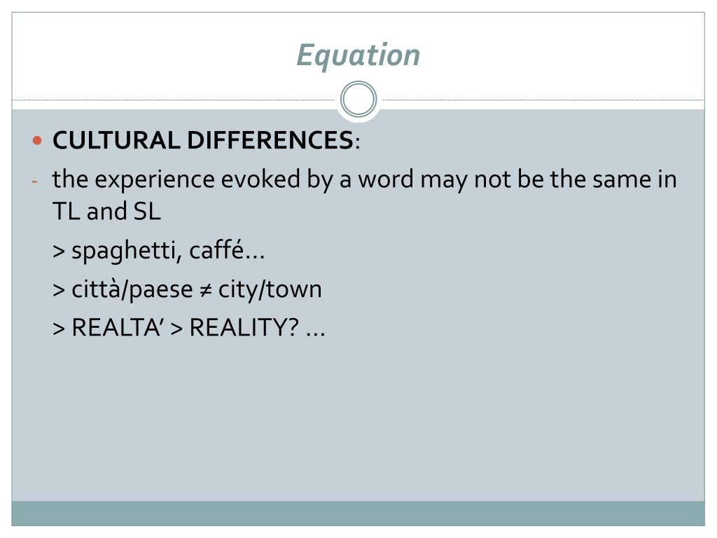This screenshot has width=717, height=538.
Task: Click the dotted divider line left of circle
Action: point(174,99)
